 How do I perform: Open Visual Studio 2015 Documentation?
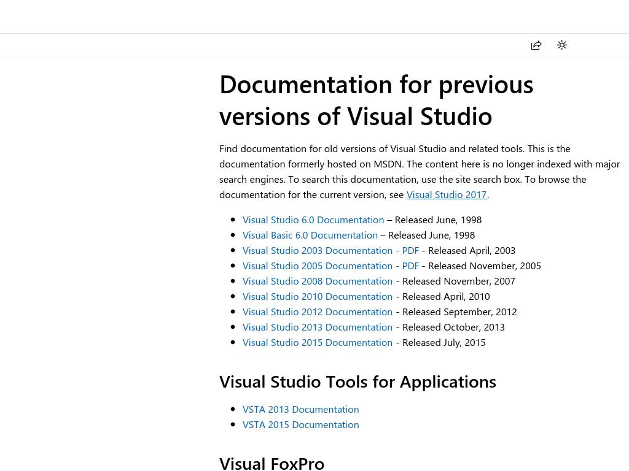(317, 342)
